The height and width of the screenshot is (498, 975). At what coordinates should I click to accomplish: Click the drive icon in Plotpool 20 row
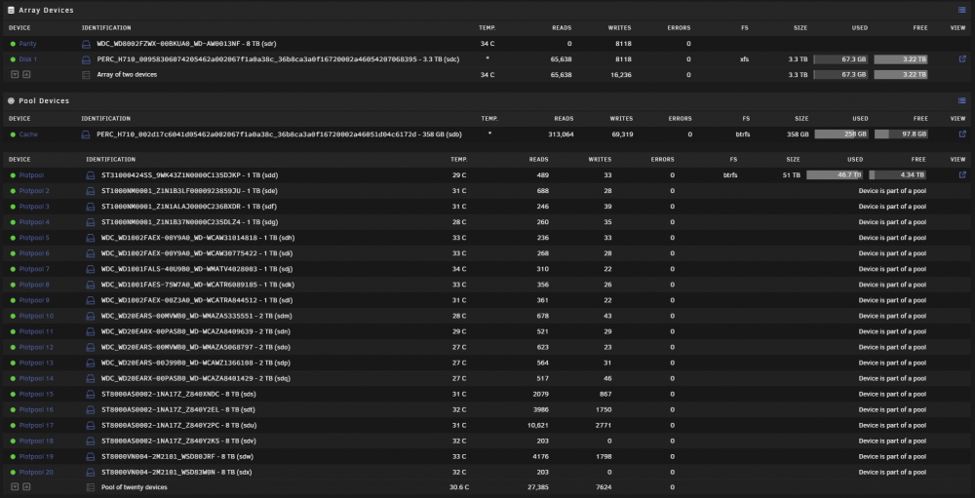point(90,473)
